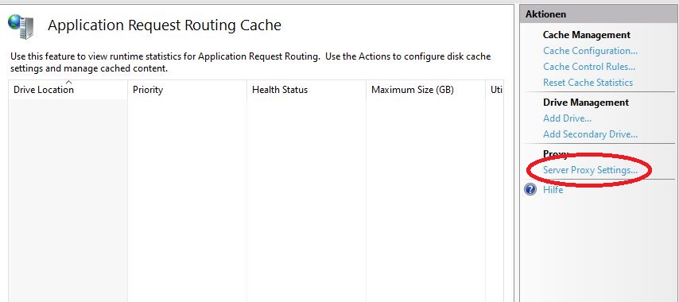The image size is (679, 302).
Task: Click the Drive Management section heading
Action: [x=585, y=103]
